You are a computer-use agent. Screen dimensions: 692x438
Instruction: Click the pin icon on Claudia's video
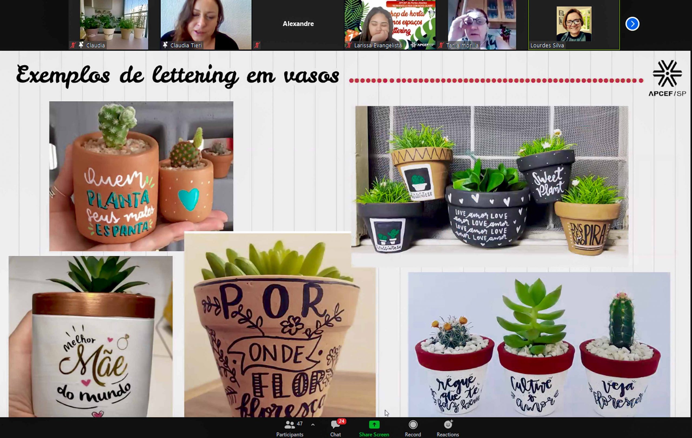coord(81,45)
